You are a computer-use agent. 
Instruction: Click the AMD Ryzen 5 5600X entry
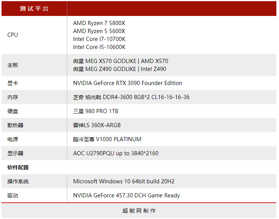[99, 31]
